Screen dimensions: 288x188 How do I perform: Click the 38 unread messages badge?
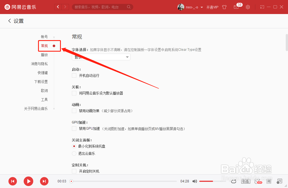pyautogui.click(x=239, y=4)
